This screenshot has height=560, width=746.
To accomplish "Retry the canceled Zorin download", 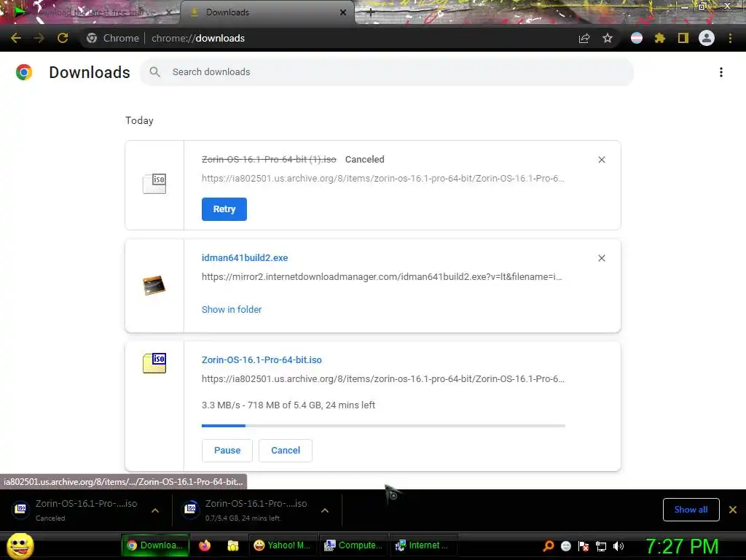I will [224, 209].
